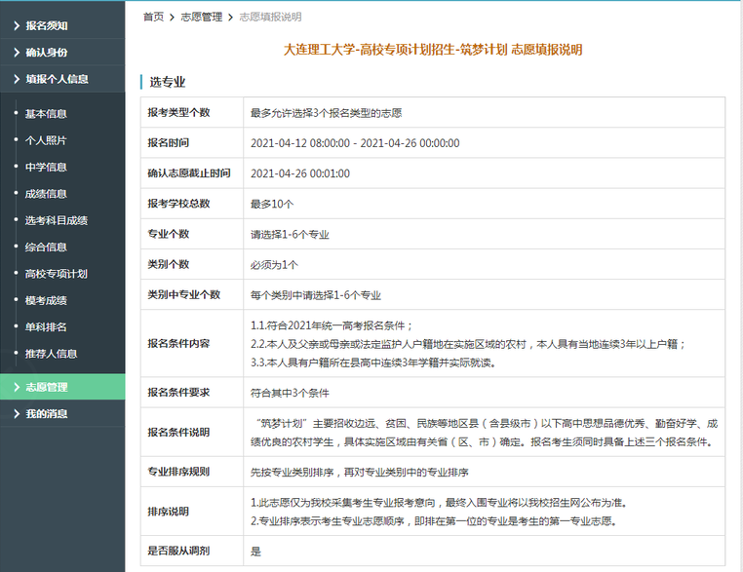The height and width of the screenshot is (572, 743).
Task: Click the value 最多允许选择3个报名类型的志愿
Action: pyautogui.click(x=326, y=113)
